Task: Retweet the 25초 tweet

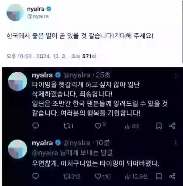Action: (68, 126)
